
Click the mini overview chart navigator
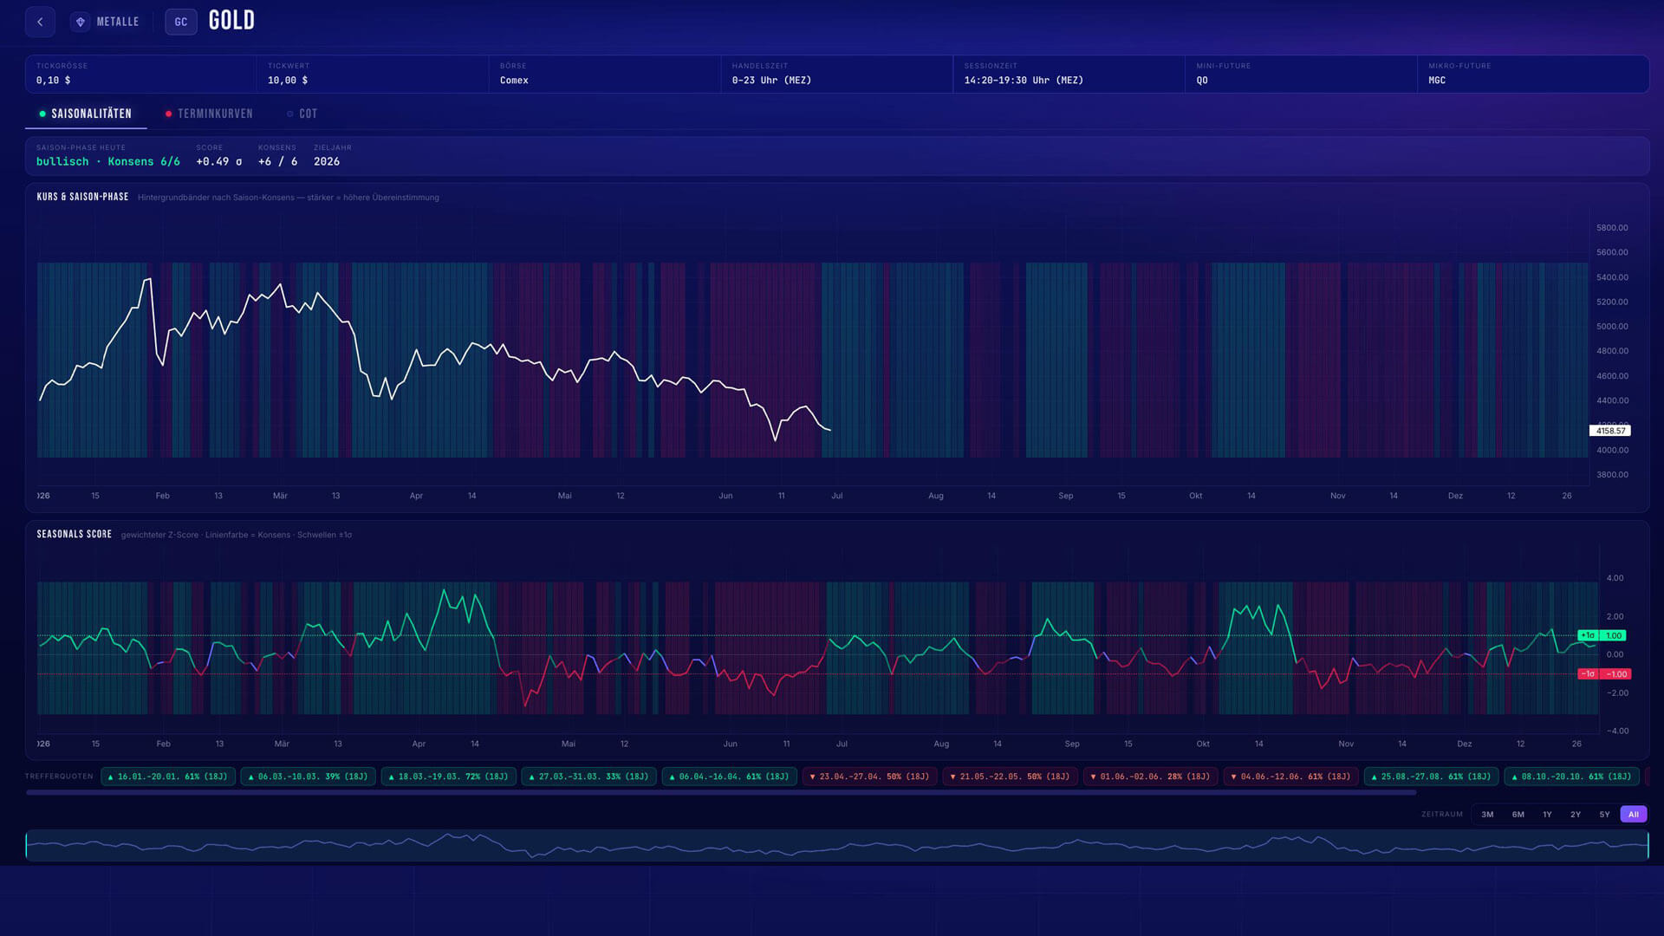pyautogui.click(x=837, y=845)
